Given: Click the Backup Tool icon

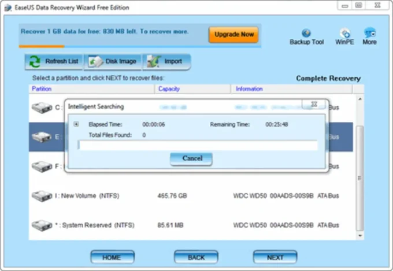Looking at the screenshot, I should coord(306,34).
